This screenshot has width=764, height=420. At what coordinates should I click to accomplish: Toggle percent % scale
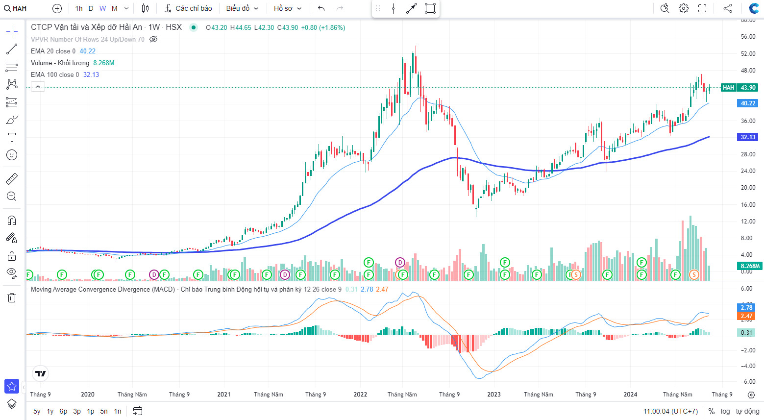712,411
